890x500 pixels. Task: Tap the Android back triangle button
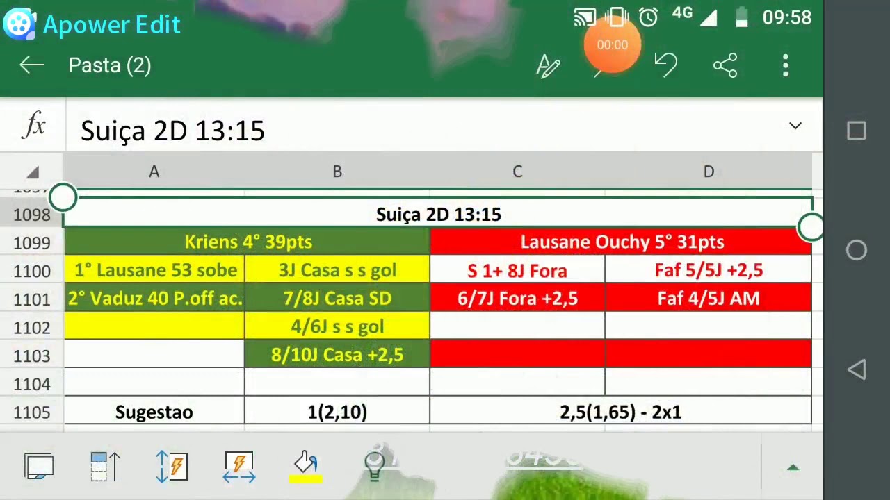[x=857, y=369]
